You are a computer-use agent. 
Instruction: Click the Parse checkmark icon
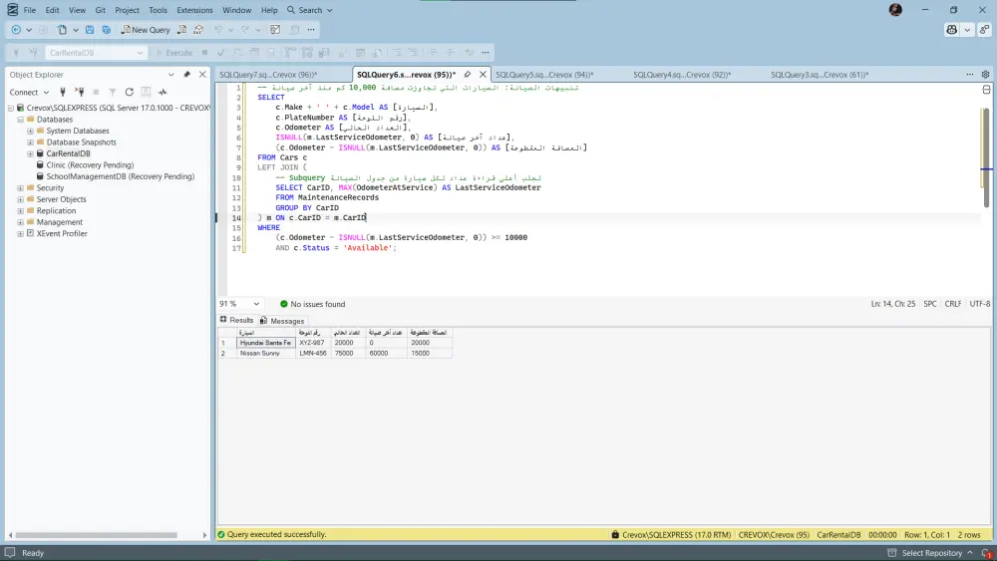221,53
